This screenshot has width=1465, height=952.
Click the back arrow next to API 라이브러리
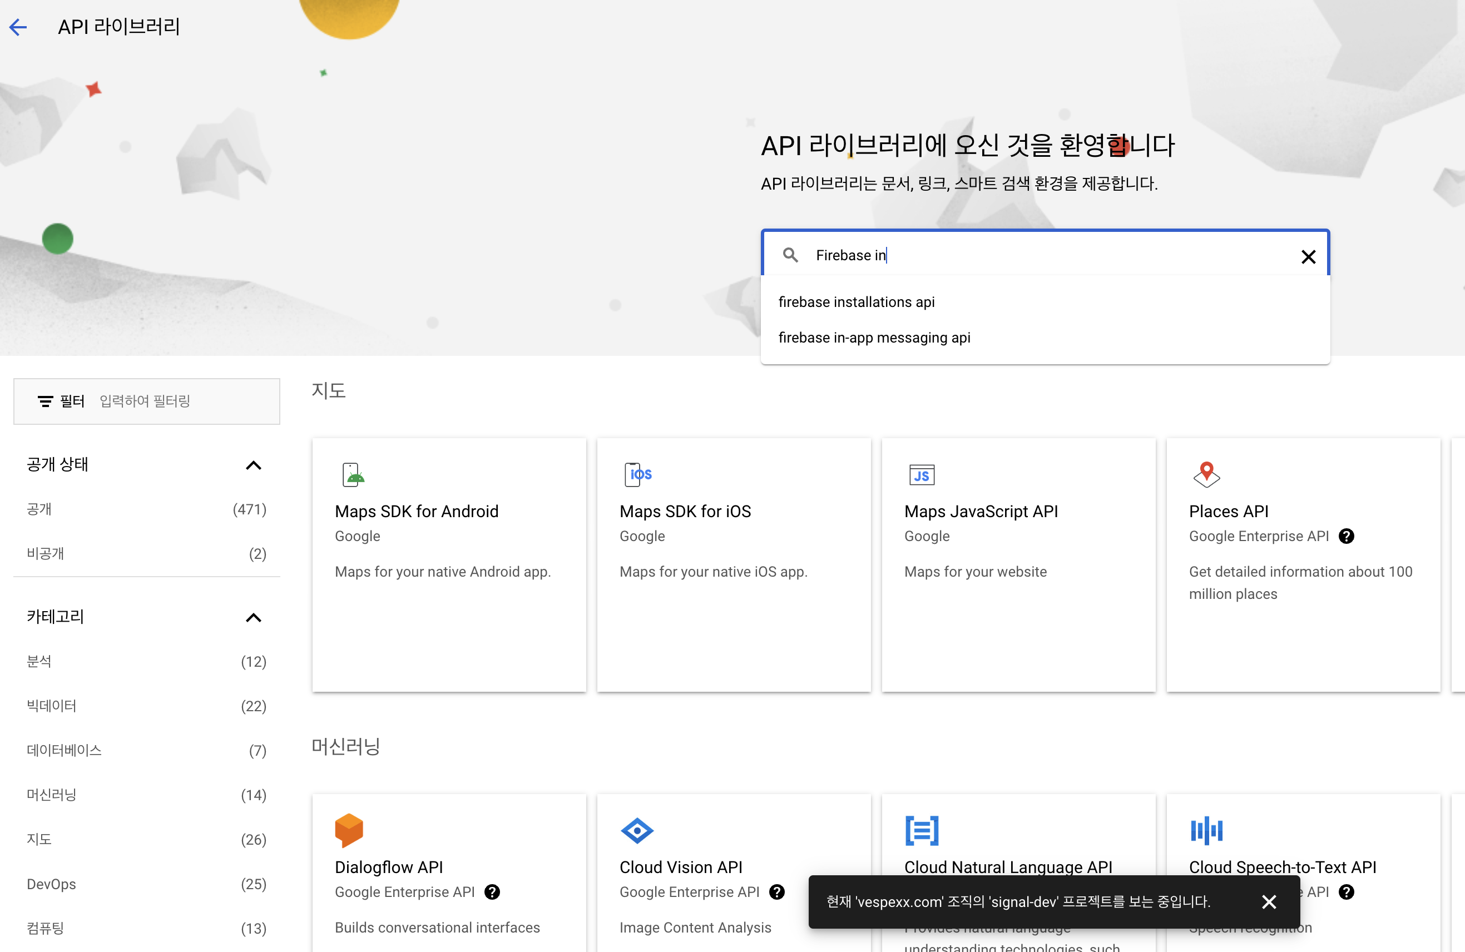(18, 27)
